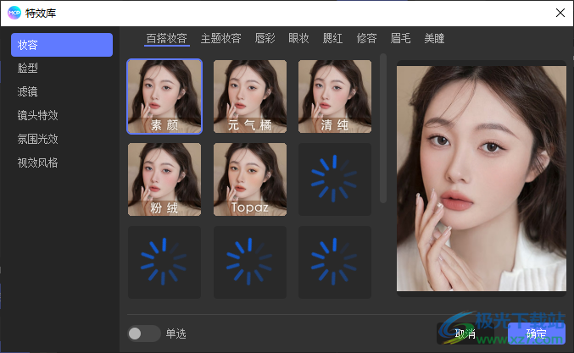Switch to the 百搭妆容 tab

[x=167, y=38]
